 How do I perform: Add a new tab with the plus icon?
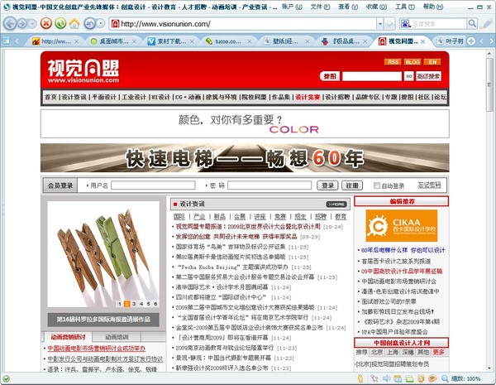(471, 41)
